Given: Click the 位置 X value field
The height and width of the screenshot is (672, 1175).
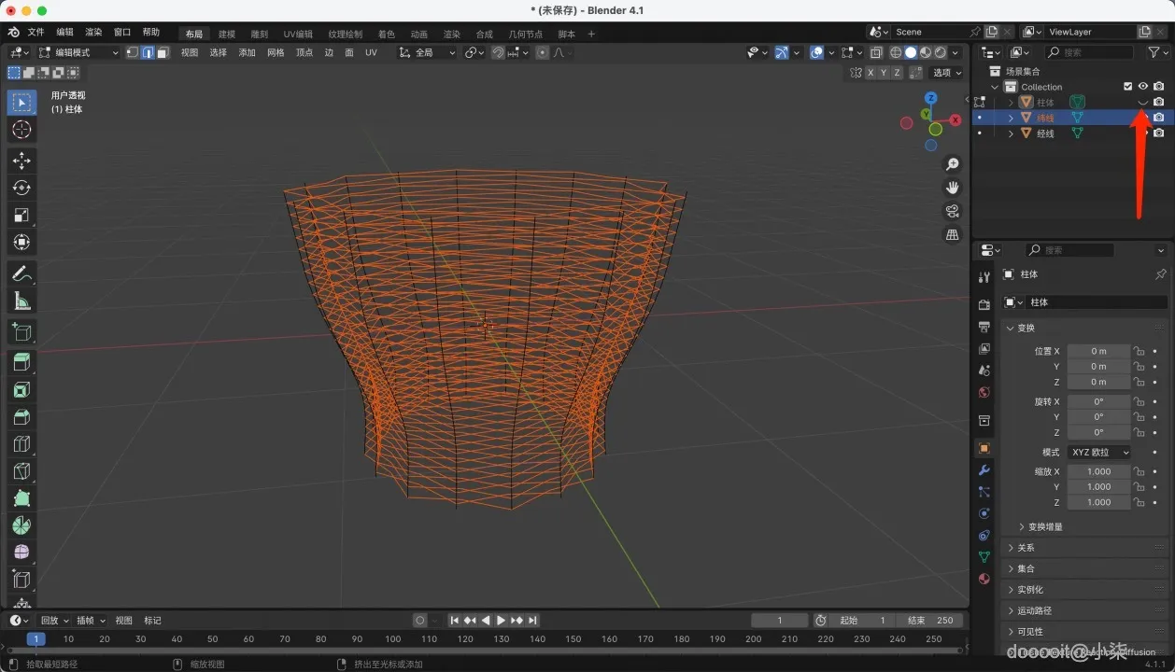Looking at the screenshot, I should [x=1097, y=351].
